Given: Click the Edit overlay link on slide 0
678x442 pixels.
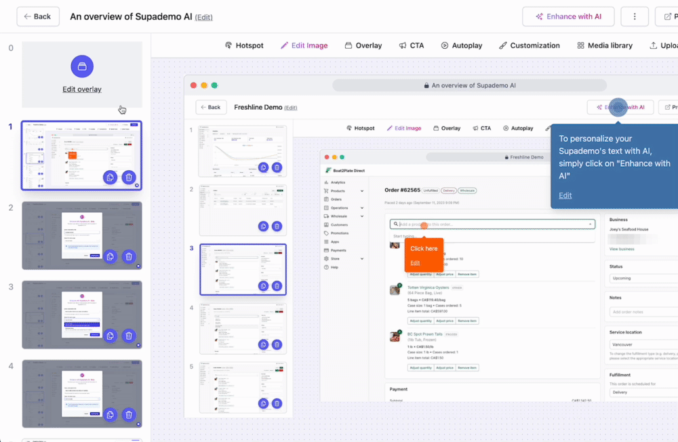Looking at the screenshot, I should (82, 89).
